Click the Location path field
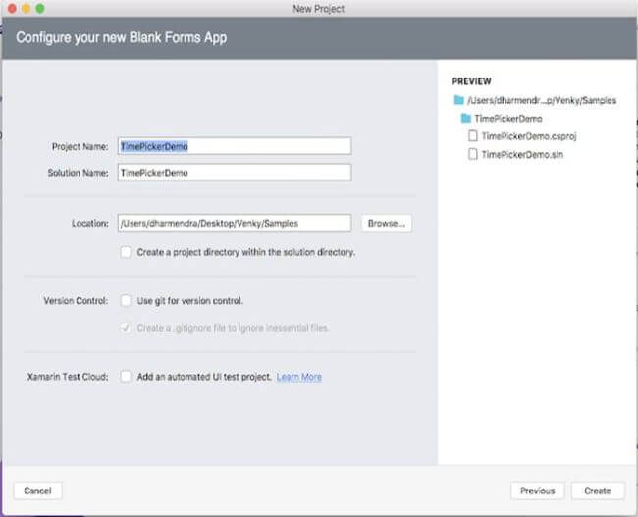The width and height of the screenshot is (638, 517). click(234, 223)
